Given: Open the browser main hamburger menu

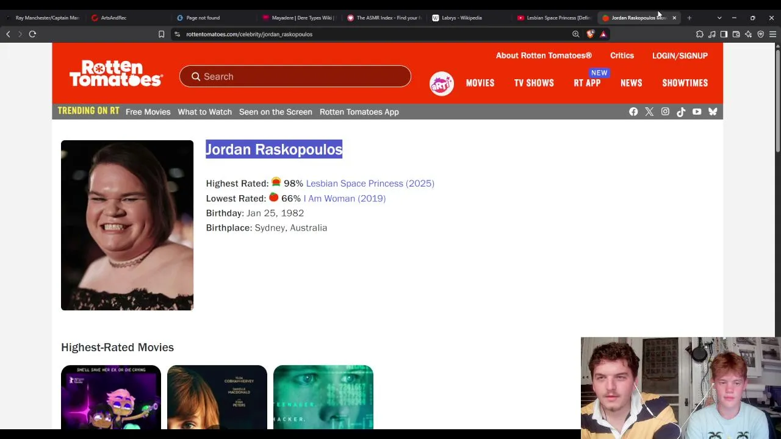Looking at the screenshot, I should click(x=772, y=34).
